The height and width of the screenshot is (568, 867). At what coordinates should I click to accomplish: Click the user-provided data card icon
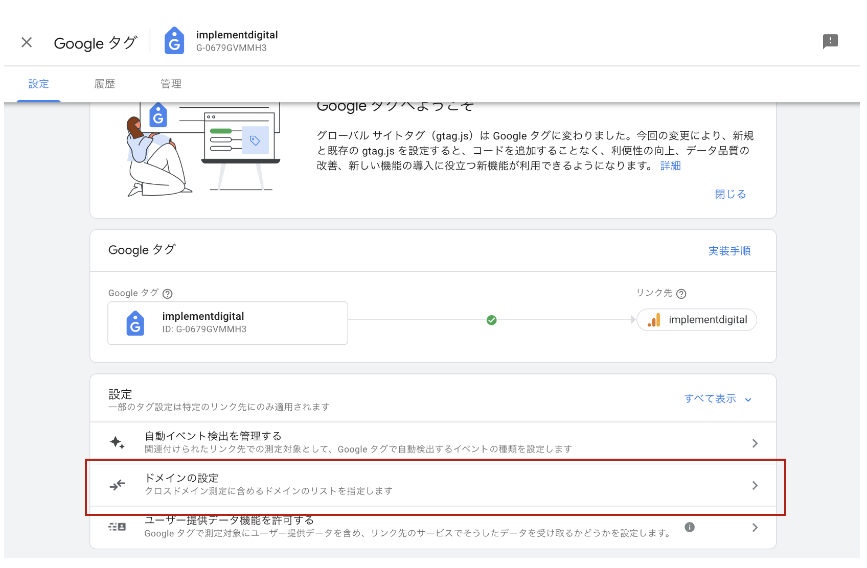point(118,527)
